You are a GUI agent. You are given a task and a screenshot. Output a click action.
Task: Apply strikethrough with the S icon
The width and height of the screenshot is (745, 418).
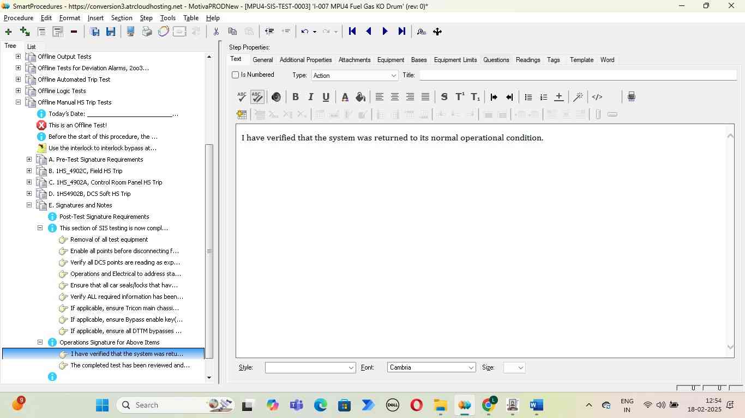click(x=444, y=97)
